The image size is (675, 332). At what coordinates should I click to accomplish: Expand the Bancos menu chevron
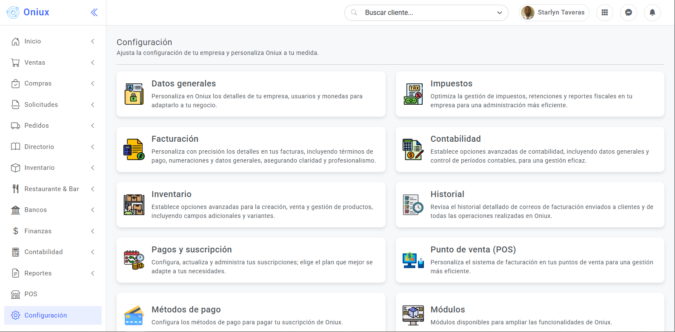click(x=93, y=210)
